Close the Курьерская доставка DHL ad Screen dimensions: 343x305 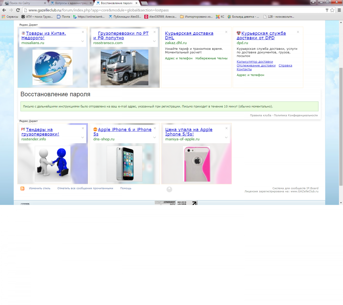point(226,32)
